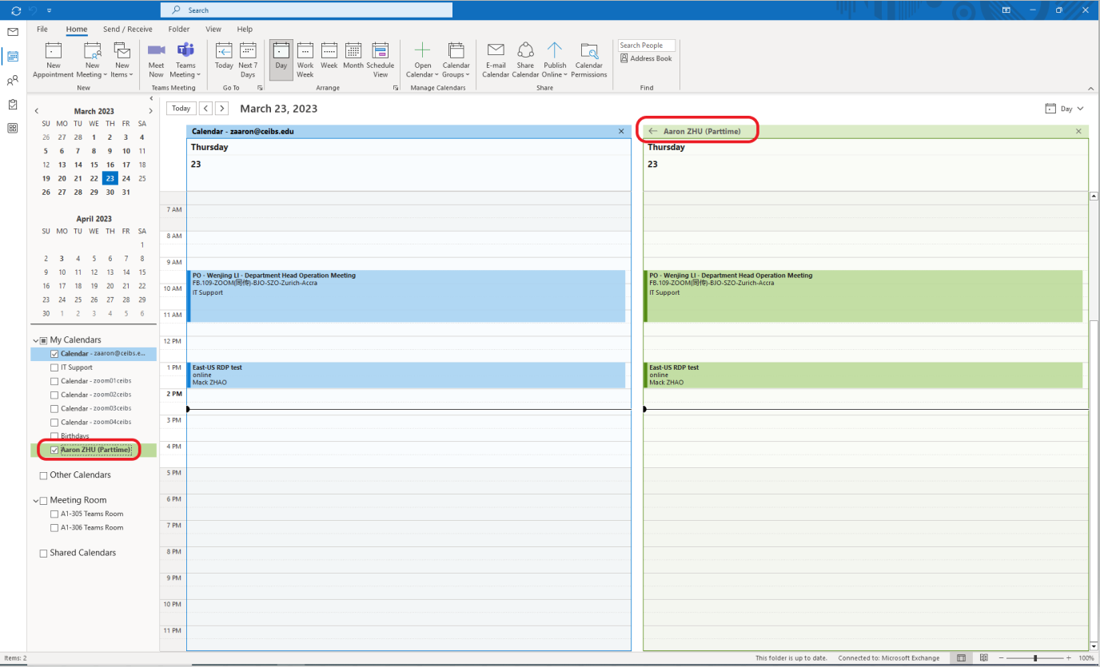Viewport: 1100px width, 667px height.
Task: Start a Meet Now session
Action: point(156,51)
